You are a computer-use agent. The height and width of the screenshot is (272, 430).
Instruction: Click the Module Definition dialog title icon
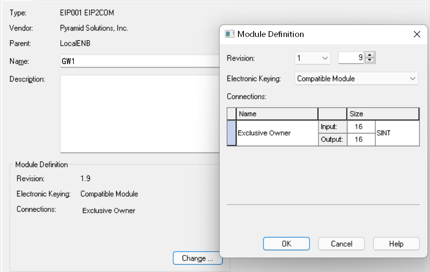tap(229, 34)
